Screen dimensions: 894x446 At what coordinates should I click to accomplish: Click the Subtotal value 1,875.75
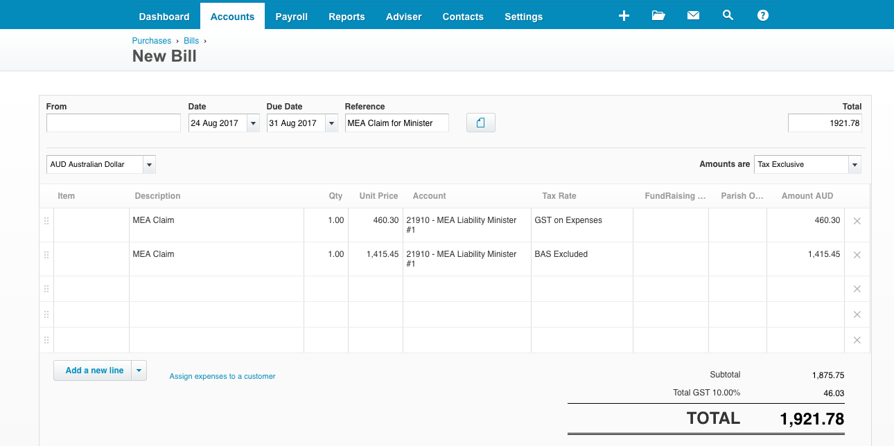828,375
